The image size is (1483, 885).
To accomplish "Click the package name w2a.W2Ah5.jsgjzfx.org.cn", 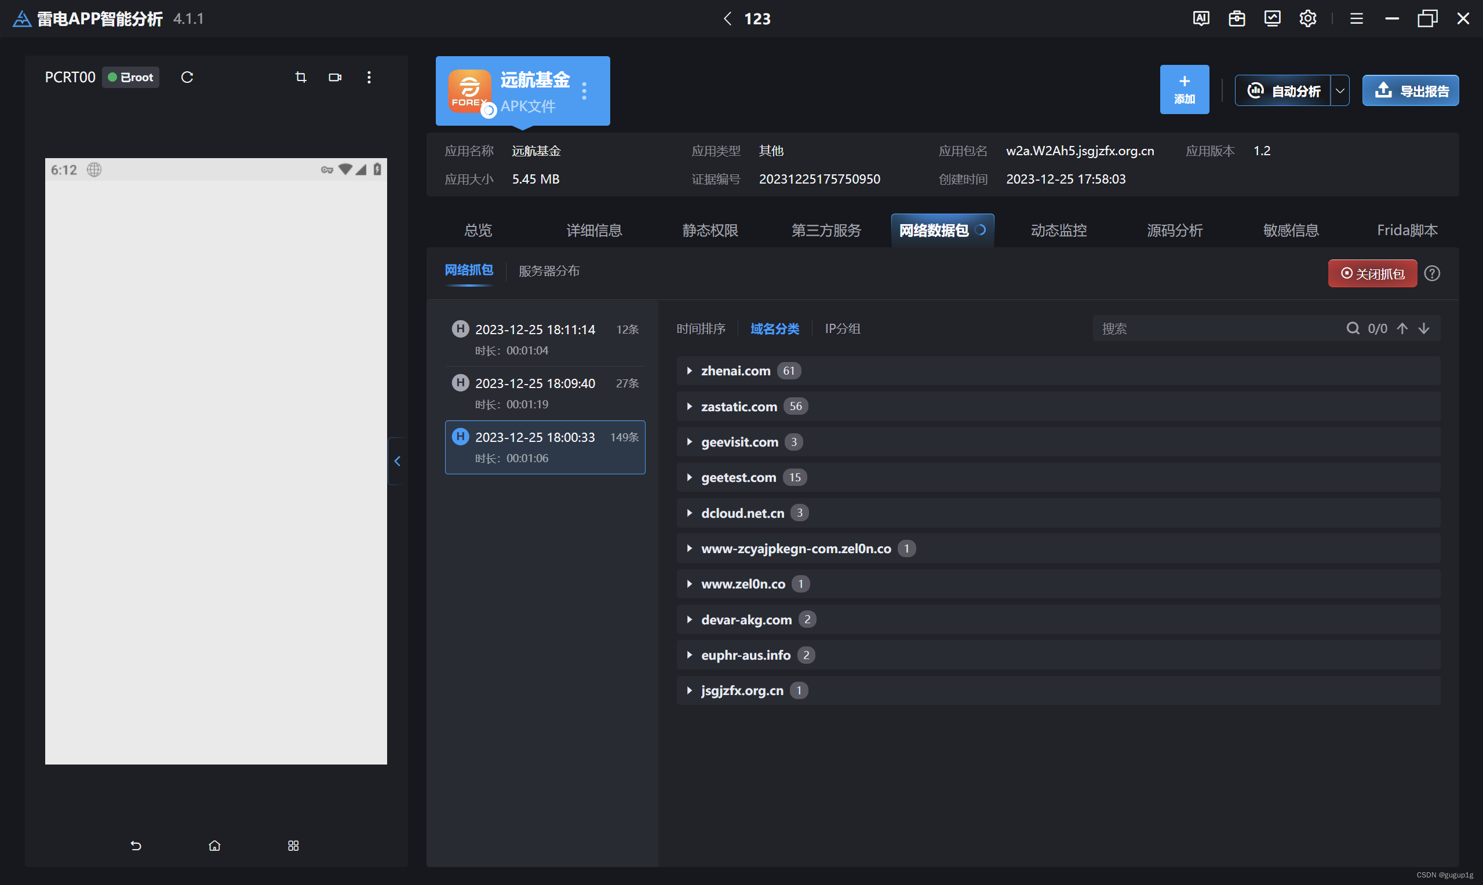I will 1080,151.
